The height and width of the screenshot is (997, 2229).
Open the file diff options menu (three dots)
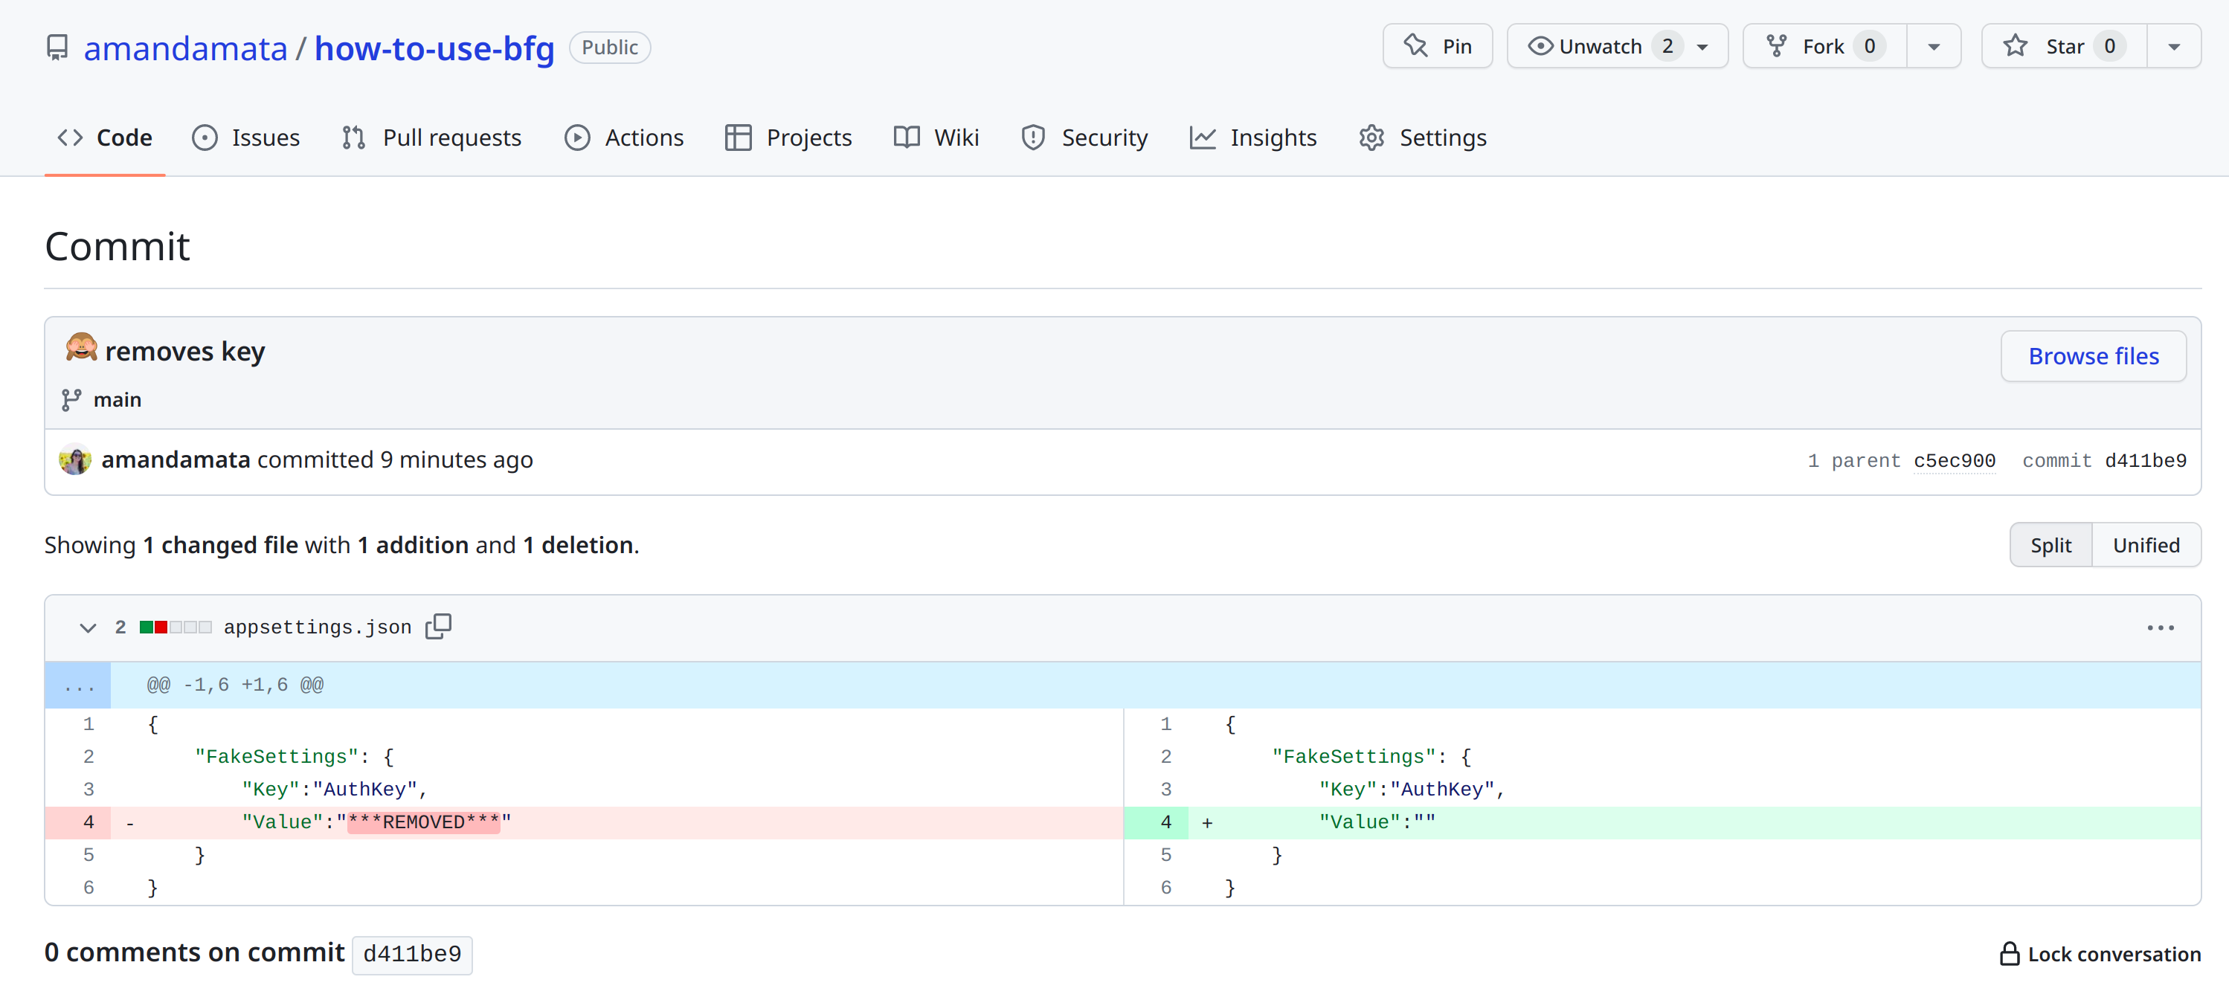pyautogui.click(x=2160, y=627)
